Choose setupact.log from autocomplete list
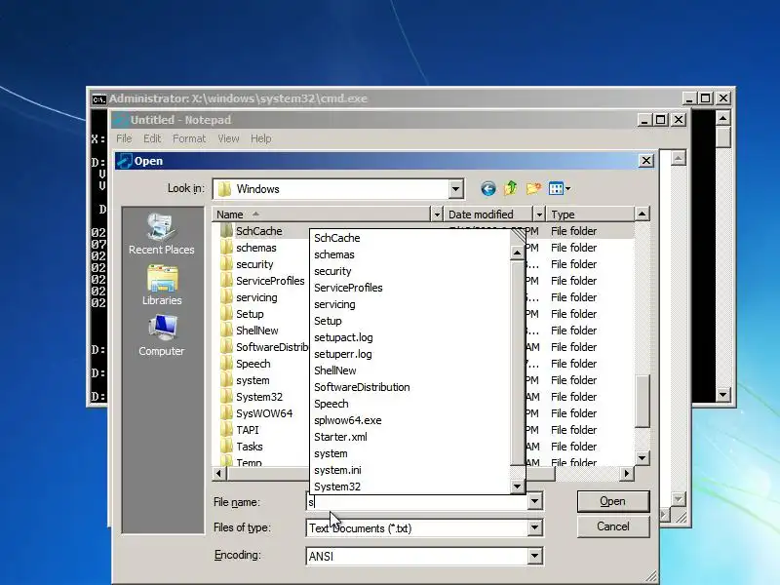 343,337
